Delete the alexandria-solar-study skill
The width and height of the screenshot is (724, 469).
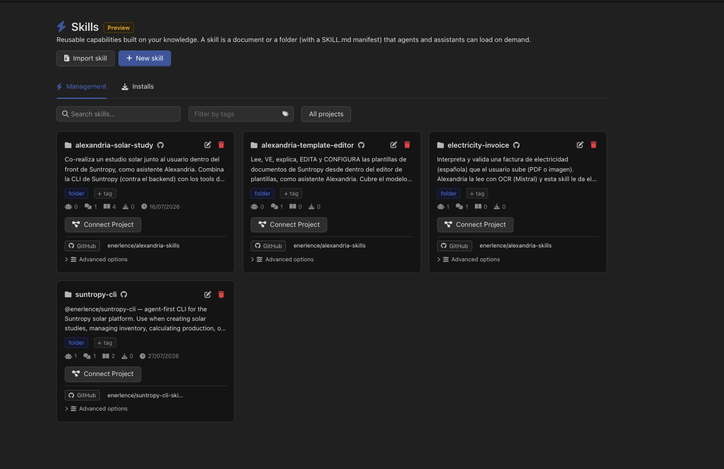coord(222,145)
